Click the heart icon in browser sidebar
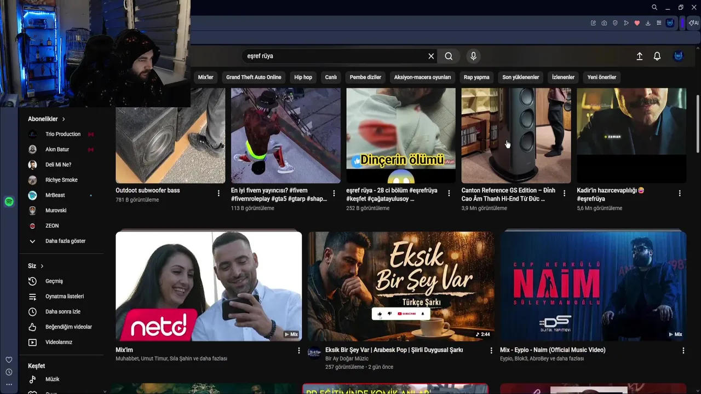Image resolution: width=701 pixels, height=394 pixels. click(9, 360)
